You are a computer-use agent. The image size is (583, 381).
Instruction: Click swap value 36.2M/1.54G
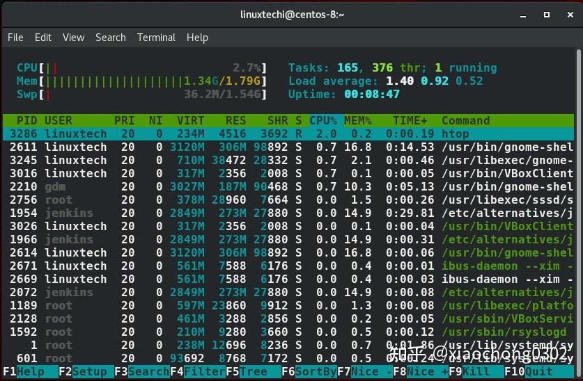click(x=222, y=95)
